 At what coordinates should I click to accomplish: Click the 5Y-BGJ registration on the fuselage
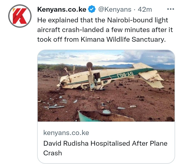point(125,74)
